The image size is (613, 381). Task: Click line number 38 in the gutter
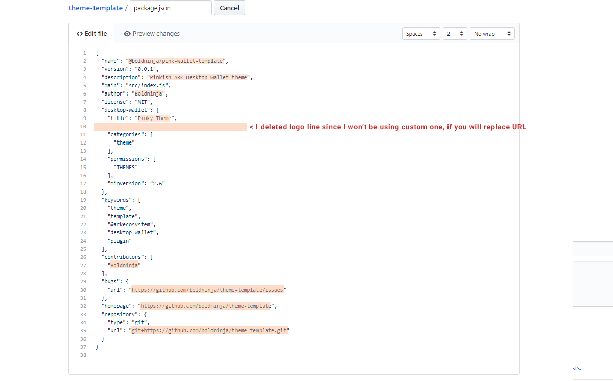tap(83, 355)
